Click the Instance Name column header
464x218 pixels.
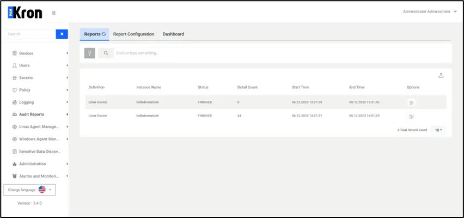(x=149, y=87)
